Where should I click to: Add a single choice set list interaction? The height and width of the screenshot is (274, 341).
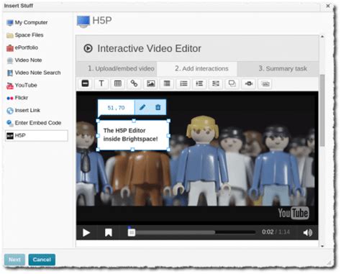point(183,83)
